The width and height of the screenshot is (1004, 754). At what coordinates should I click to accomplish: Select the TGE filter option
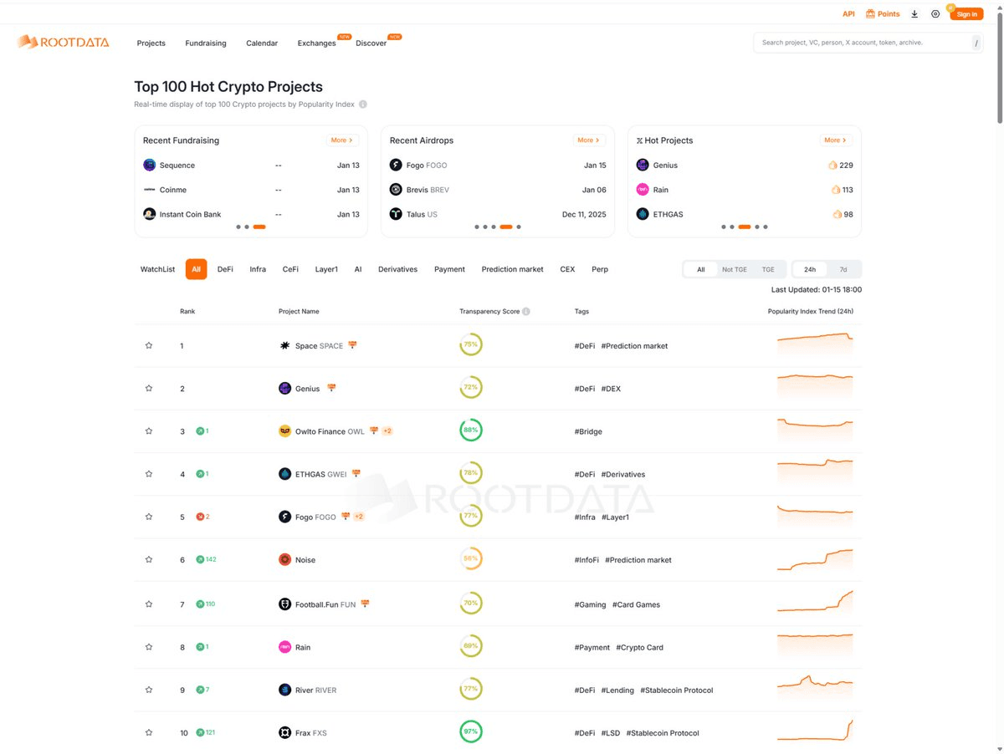click(x=767, y=269)
